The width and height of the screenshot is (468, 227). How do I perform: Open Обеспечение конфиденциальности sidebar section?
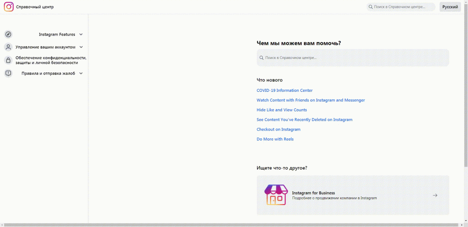click(51, 60)
